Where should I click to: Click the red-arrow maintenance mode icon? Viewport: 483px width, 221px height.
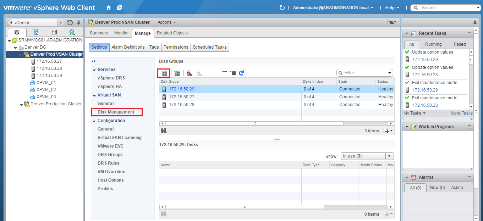pyautogui.click(x=189, y=73)
